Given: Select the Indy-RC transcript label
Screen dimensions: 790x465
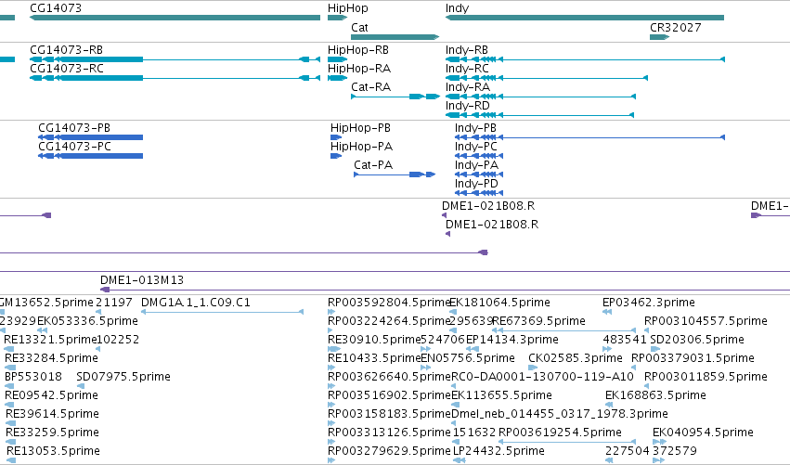Looking at the screenshot, I should [467, 69].
